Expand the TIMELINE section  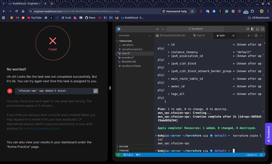[123, 151]
